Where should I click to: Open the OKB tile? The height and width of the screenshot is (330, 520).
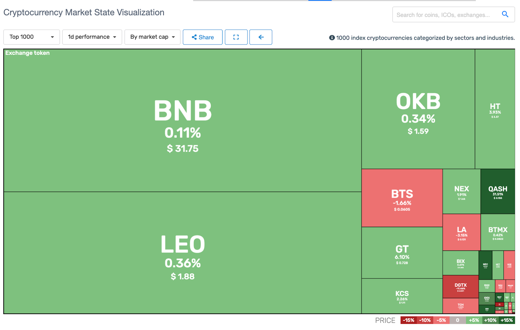[418, 109]
